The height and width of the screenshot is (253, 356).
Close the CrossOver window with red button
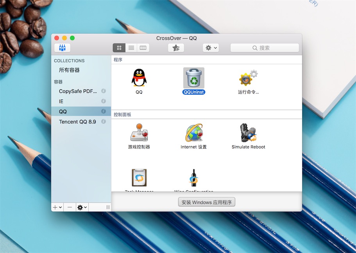coord(57,38)
